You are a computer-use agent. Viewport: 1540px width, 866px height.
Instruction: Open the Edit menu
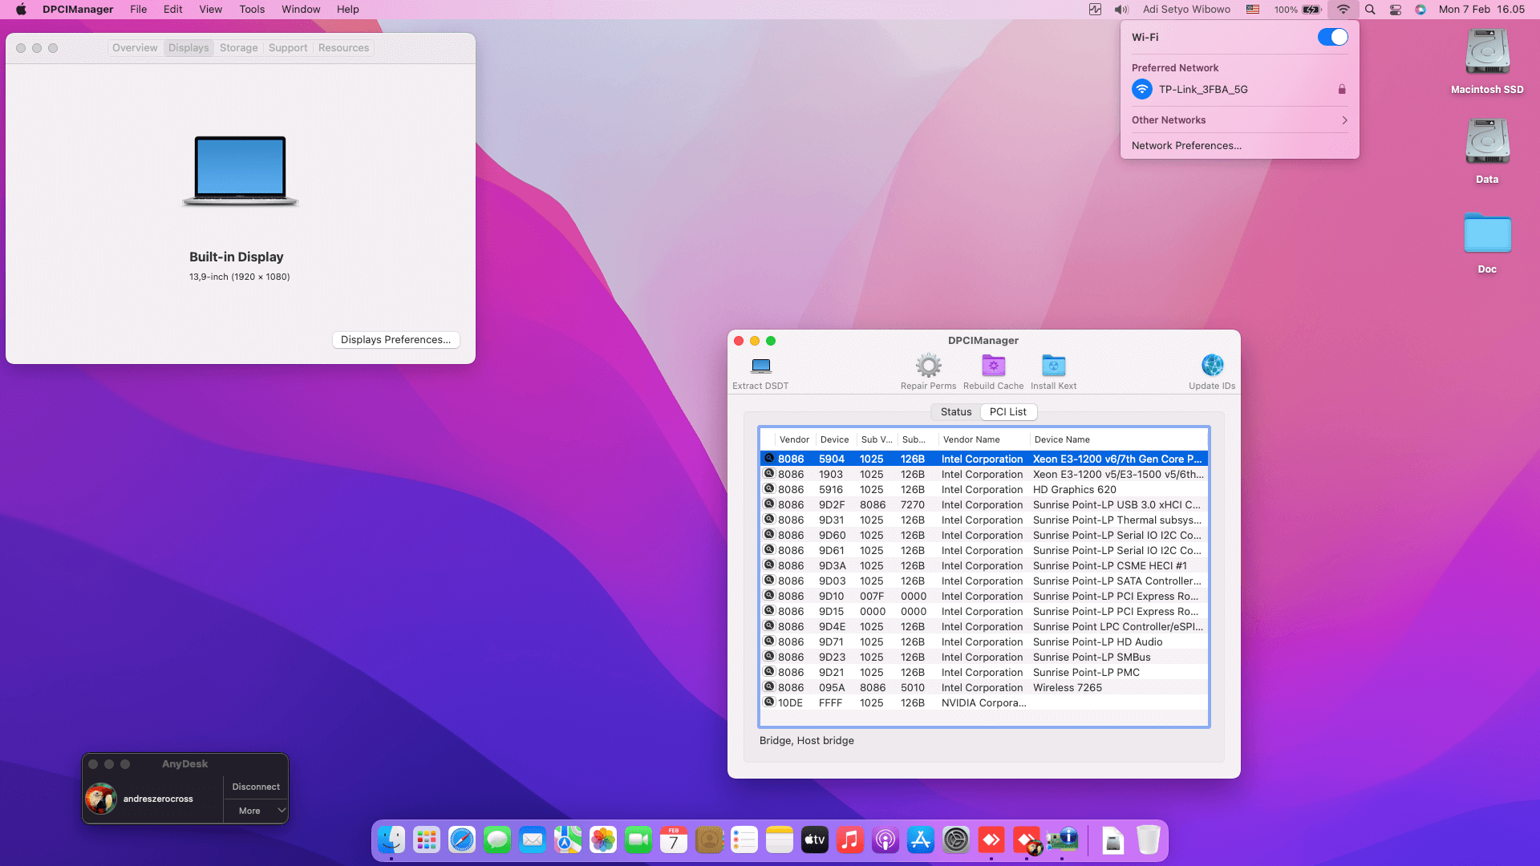[173, 10]
